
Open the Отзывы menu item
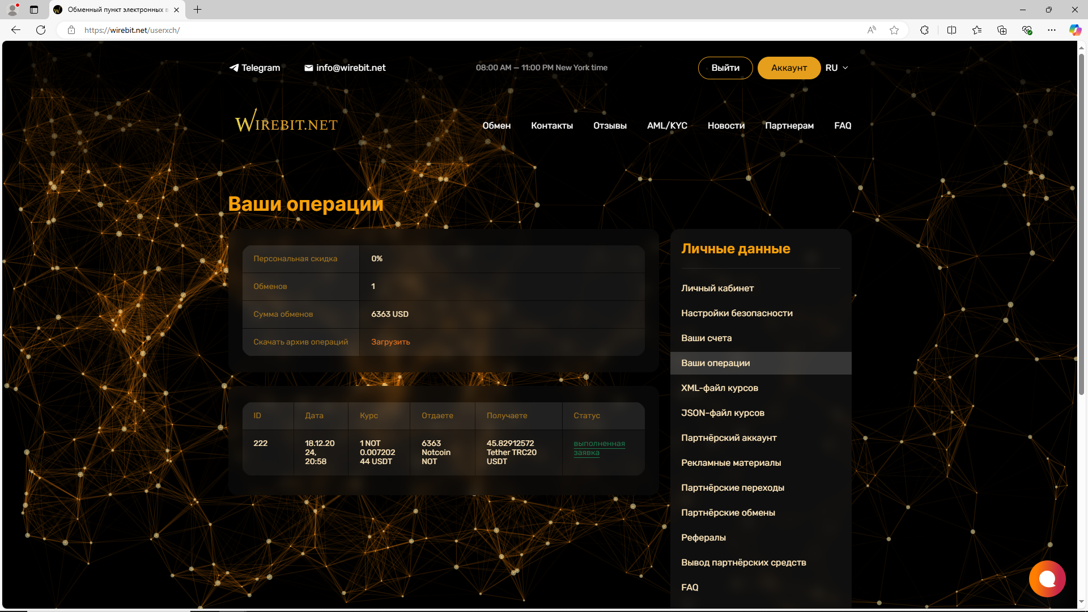(x=610, y=126)
